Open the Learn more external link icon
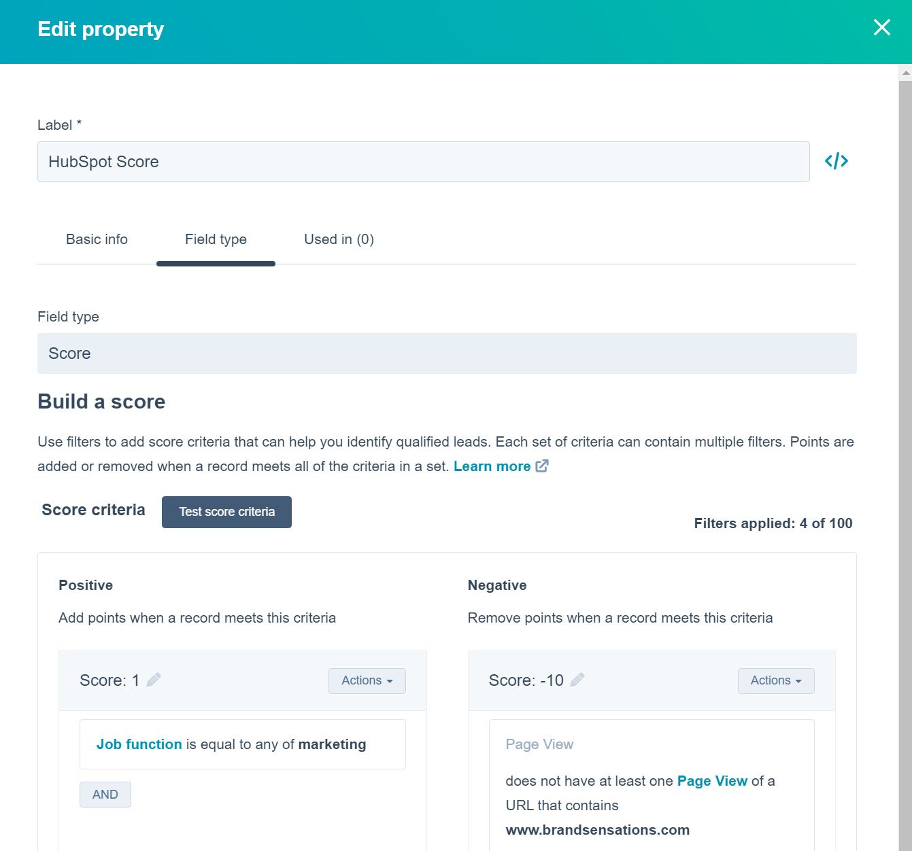 tap(542, 466)
